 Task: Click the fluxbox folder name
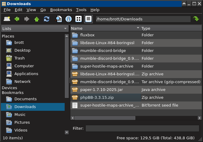pos(87,35)
